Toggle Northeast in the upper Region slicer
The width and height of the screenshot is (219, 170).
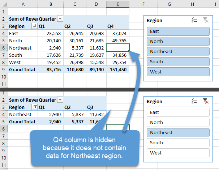tap(178, 51)
